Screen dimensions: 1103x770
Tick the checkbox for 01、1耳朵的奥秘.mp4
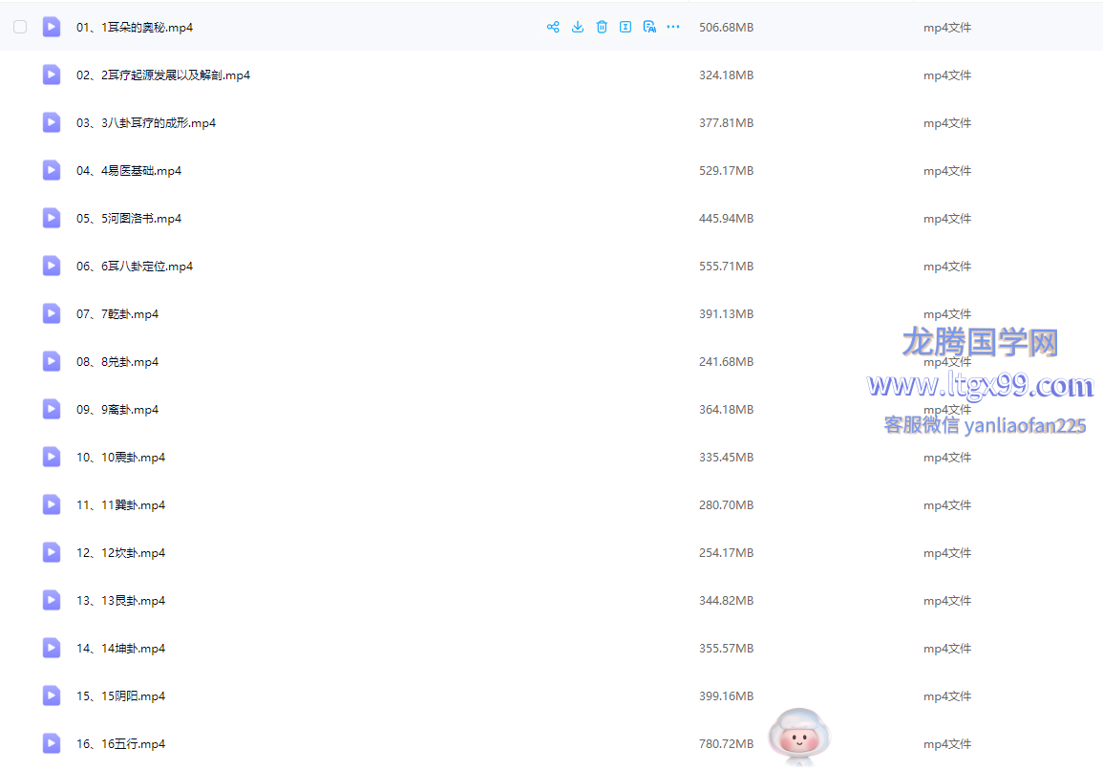point(20,27)
